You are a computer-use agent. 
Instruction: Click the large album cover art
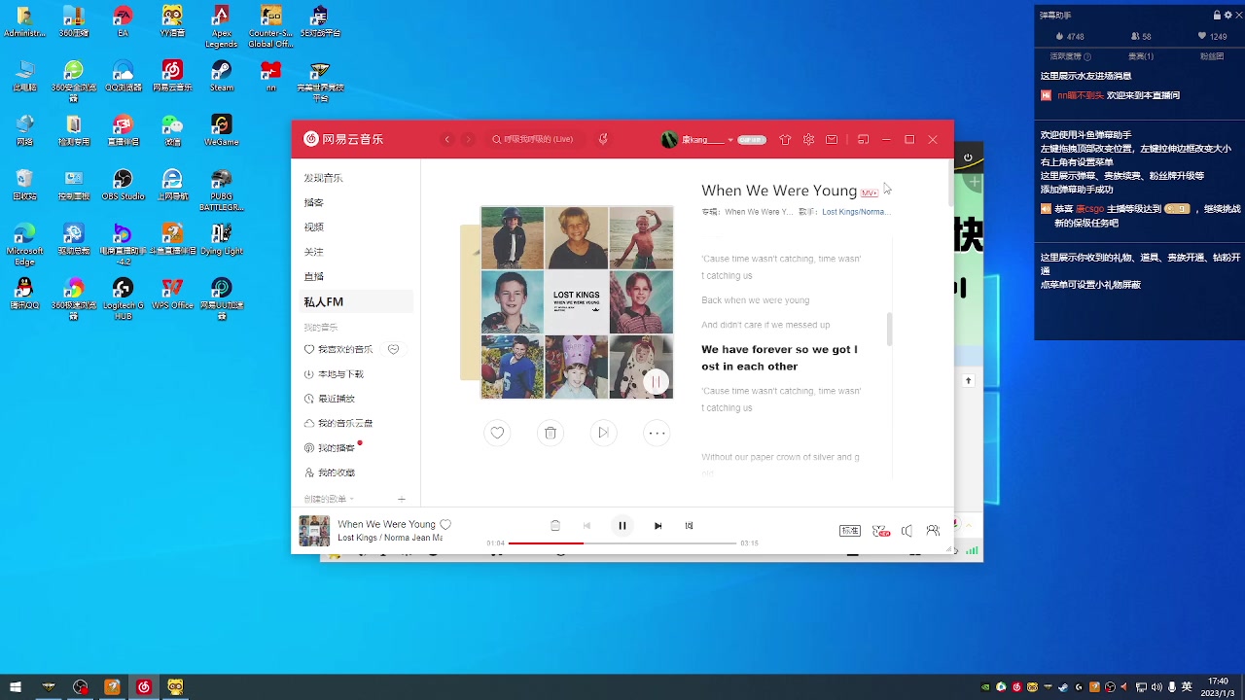coord(577,302)
